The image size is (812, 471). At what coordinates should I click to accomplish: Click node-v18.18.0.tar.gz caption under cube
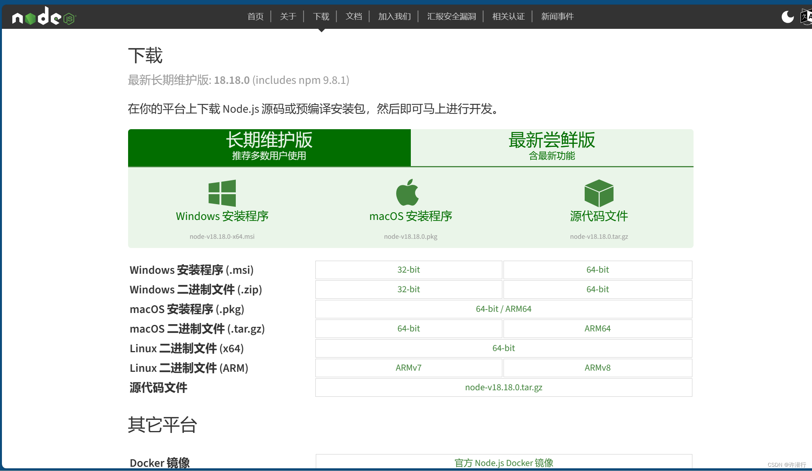[599, 236]
